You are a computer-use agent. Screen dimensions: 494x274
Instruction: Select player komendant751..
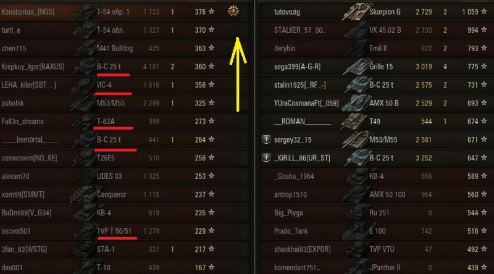(297, 267)
